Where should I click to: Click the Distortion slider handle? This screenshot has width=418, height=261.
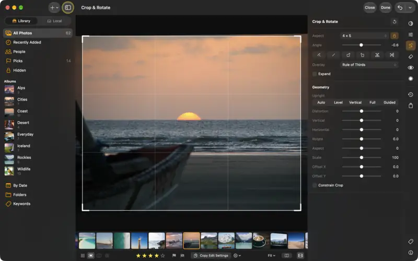point(362,111)
